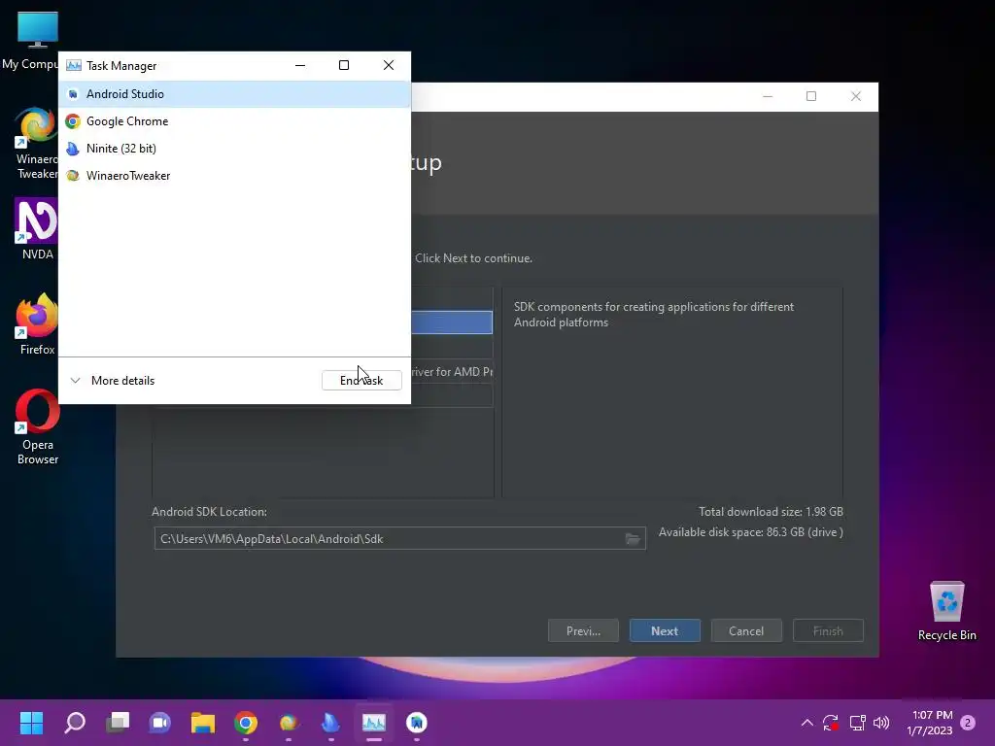Viewport: 995px width, 746px height.
Task: Select the highlighted SDK component row
Action: tap(452, 322)
